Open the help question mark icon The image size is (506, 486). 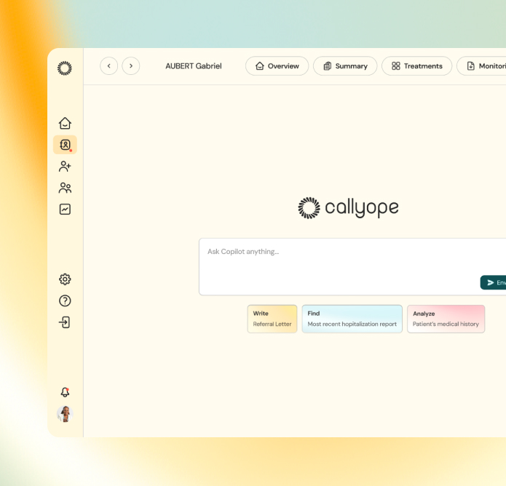(x=65, y=301)
